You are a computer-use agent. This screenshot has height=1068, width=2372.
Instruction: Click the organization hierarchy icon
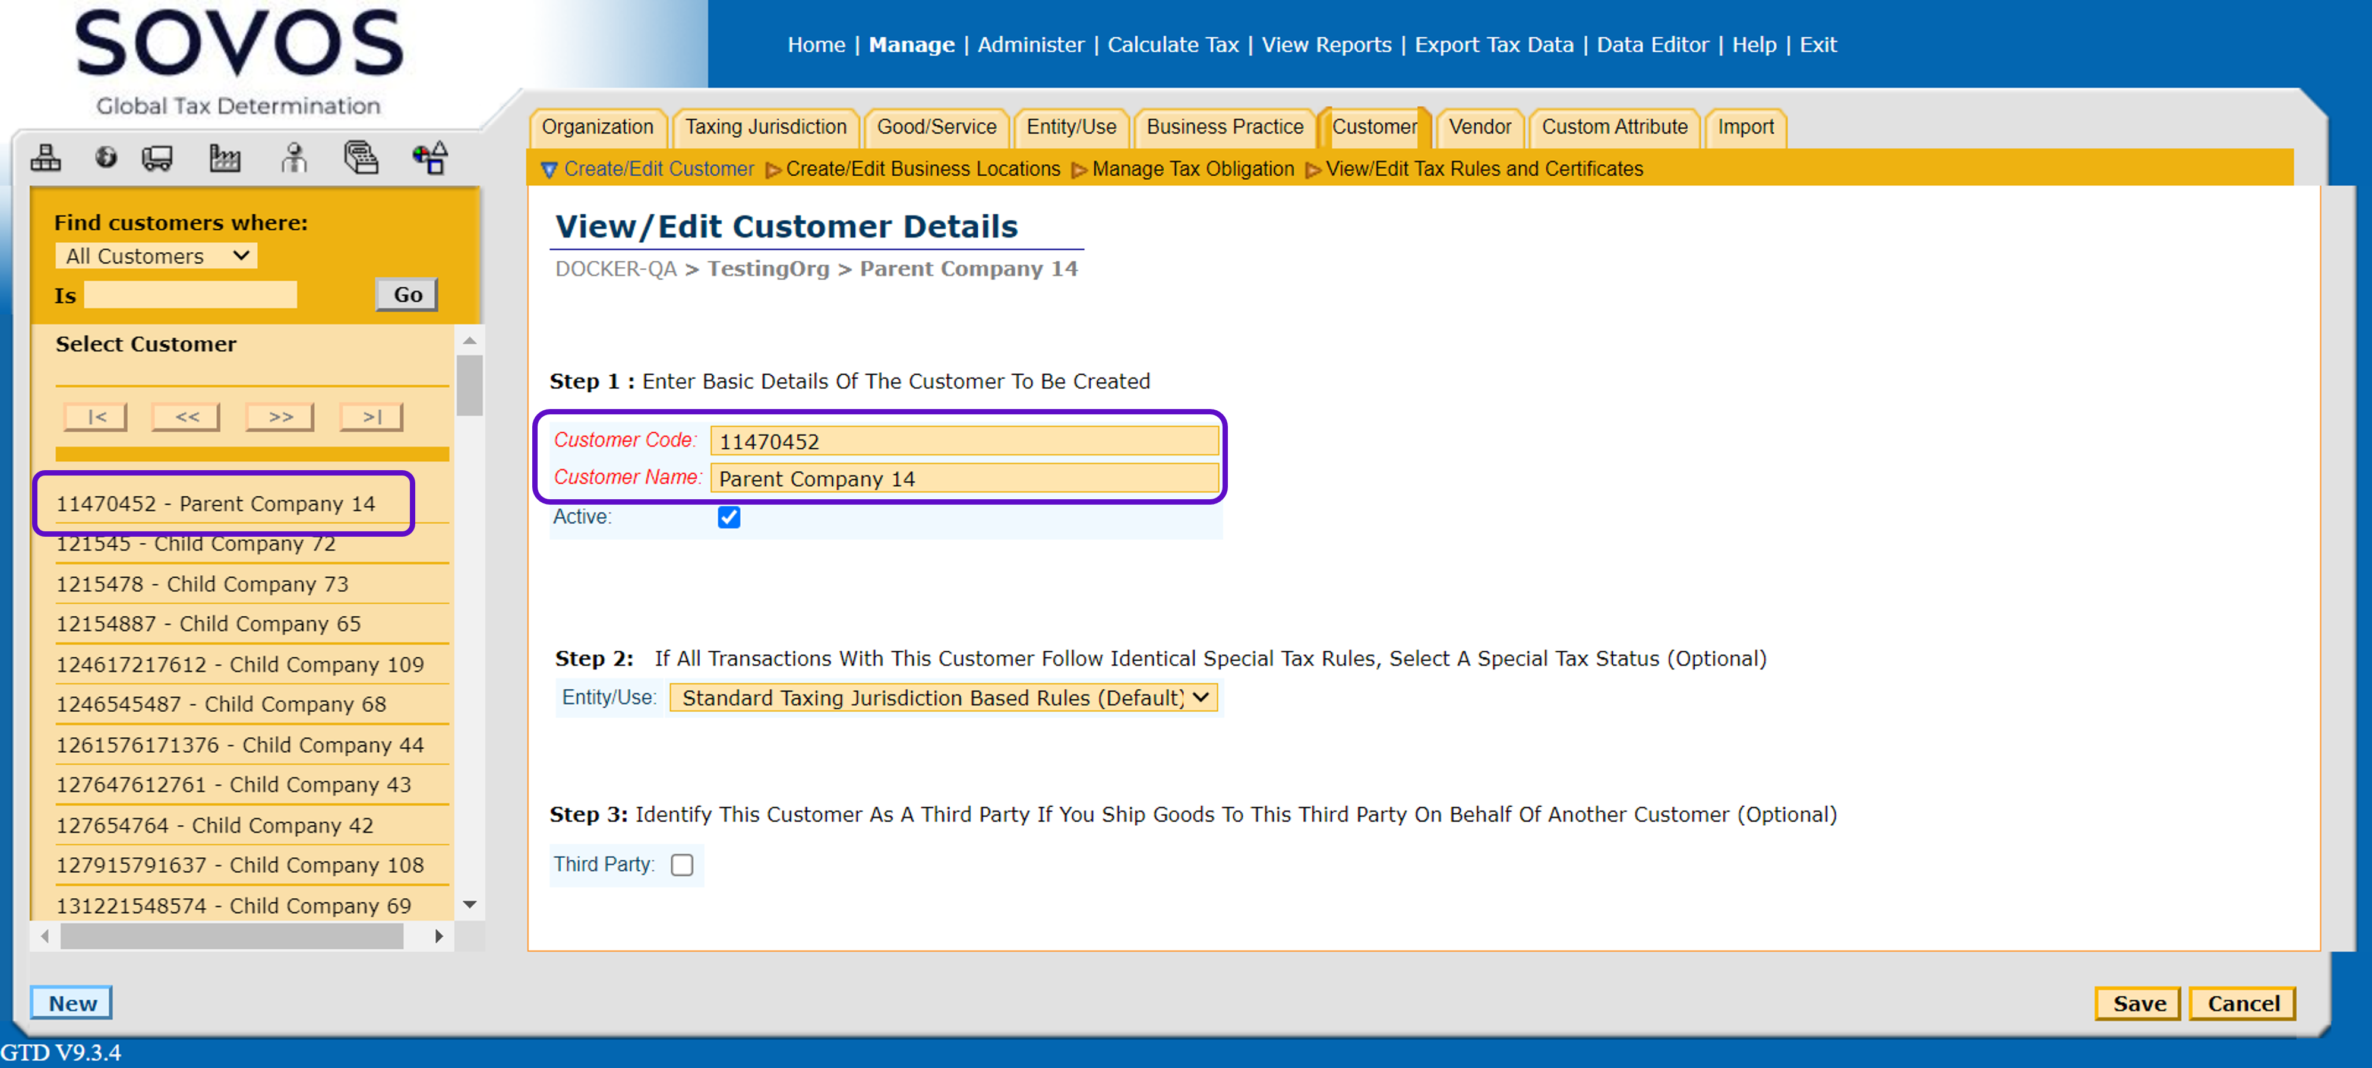coord(45,159)
